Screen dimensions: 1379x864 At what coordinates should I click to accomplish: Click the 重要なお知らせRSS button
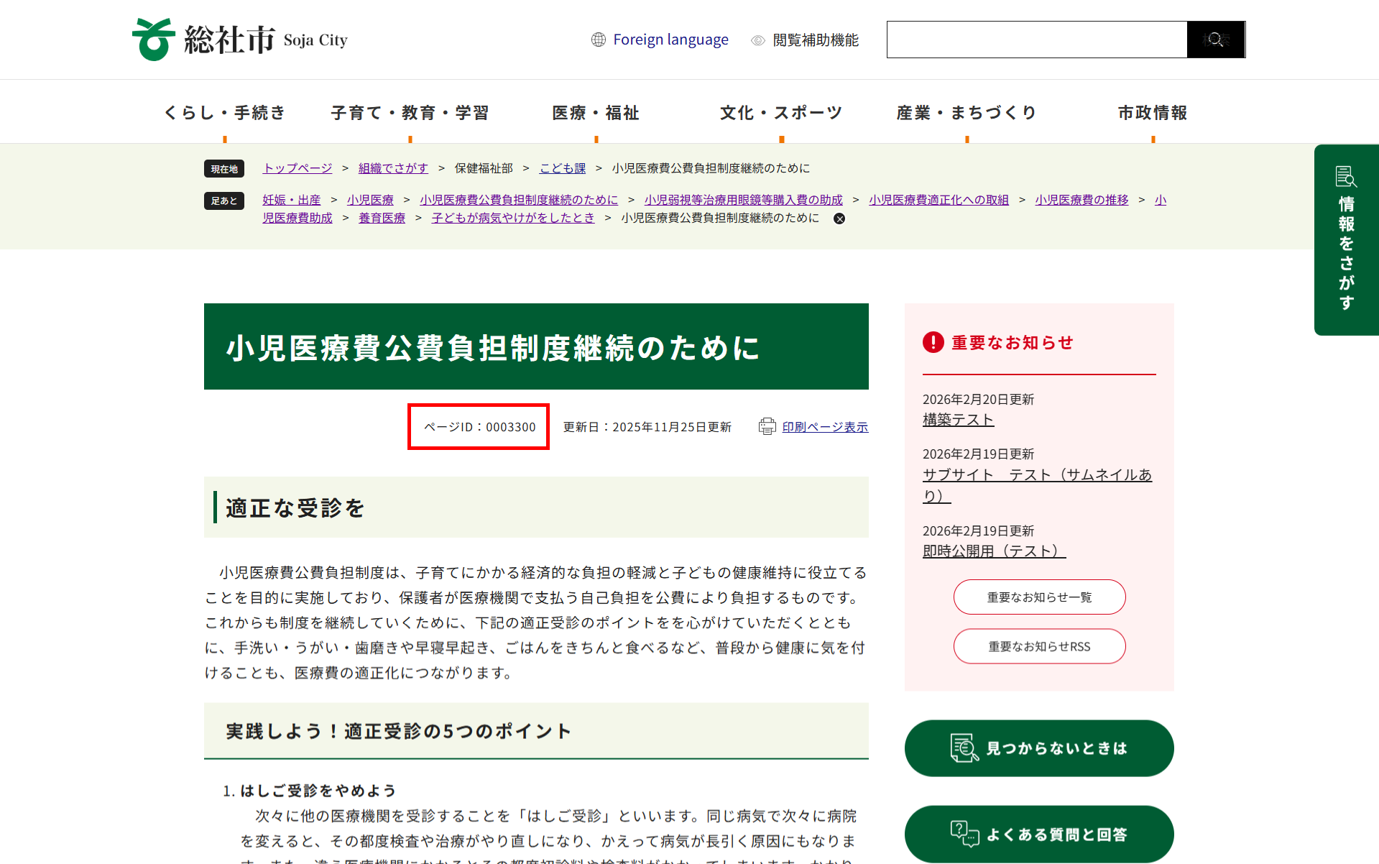pyautogui.click(x=1039, y=646)
